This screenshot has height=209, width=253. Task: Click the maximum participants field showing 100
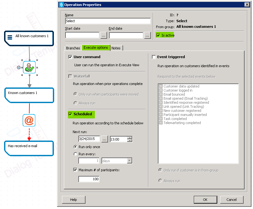coord(89,179)
